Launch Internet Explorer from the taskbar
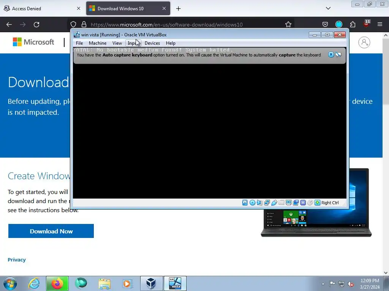Screen dimensions: 389x291 34,283
